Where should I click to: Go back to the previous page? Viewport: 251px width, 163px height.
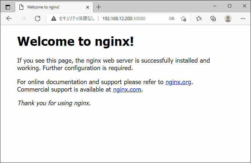pyautogui.click(x=9, y=19)
